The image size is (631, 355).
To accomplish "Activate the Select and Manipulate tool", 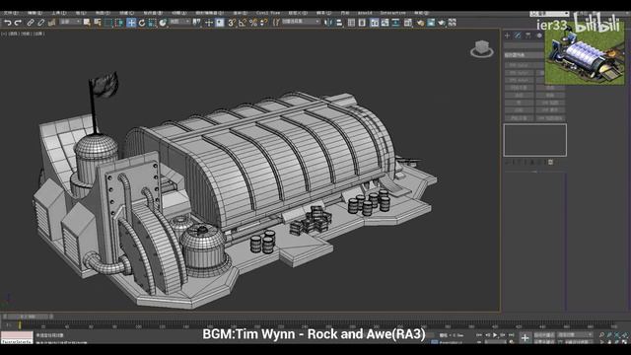I will click(x=209, y=23).
